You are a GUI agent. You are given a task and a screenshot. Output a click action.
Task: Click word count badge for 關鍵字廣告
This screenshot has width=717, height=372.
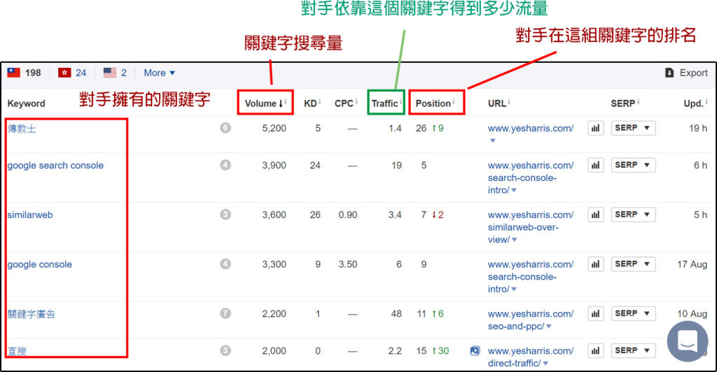click(225, 313)
